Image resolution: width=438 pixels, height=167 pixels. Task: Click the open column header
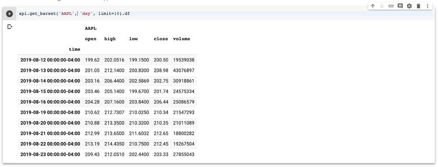(91, 39)
